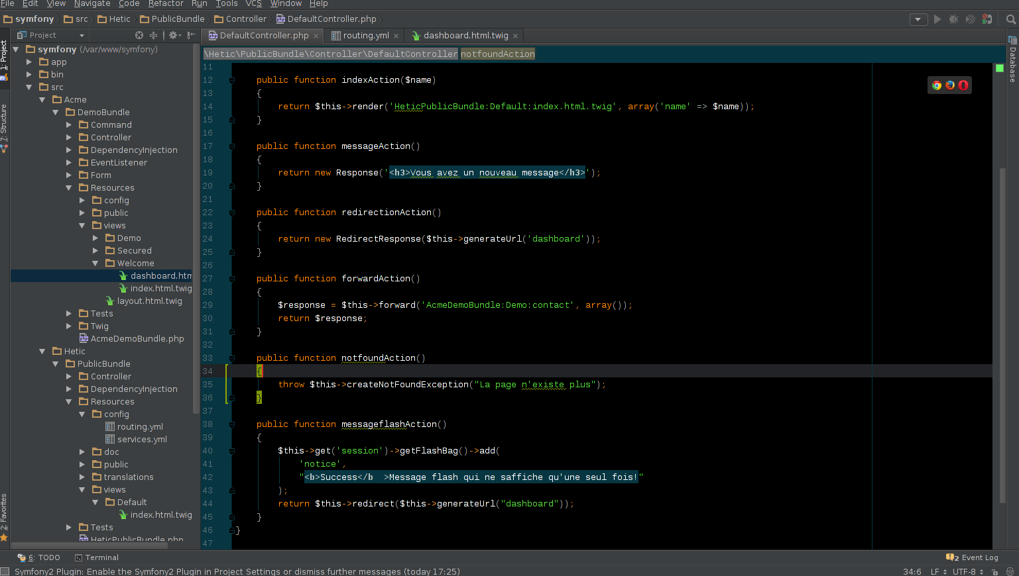Expand the Secured views folder
1019x576 pixels.
click(95, 251)
